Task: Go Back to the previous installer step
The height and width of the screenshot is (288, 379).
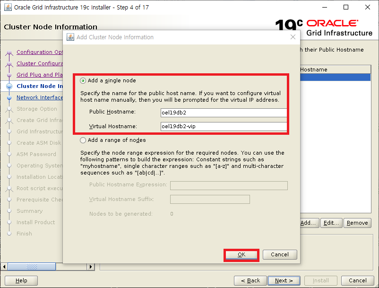Action: point(250,281)
